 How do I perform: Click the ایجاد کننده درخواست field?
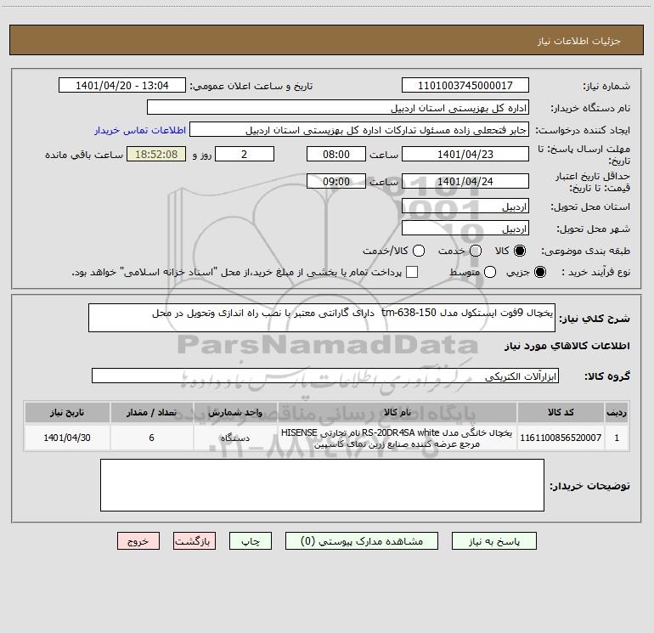click(359, 130)
